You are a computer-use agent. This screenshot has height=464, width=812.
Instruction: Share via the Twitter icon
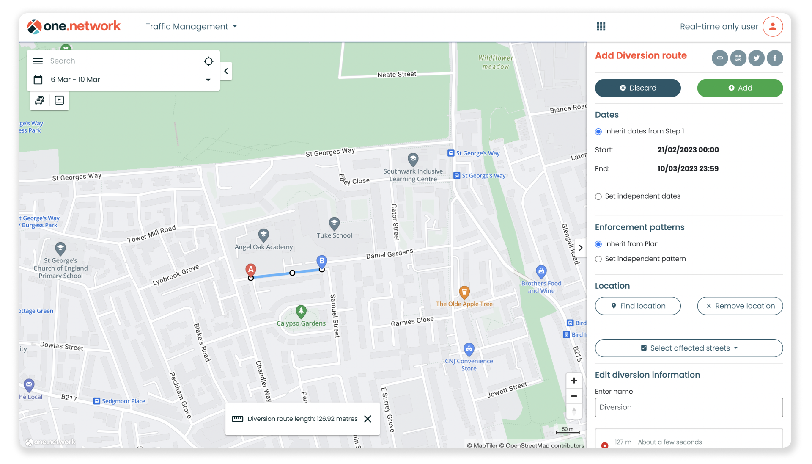(x=757, y=58)
